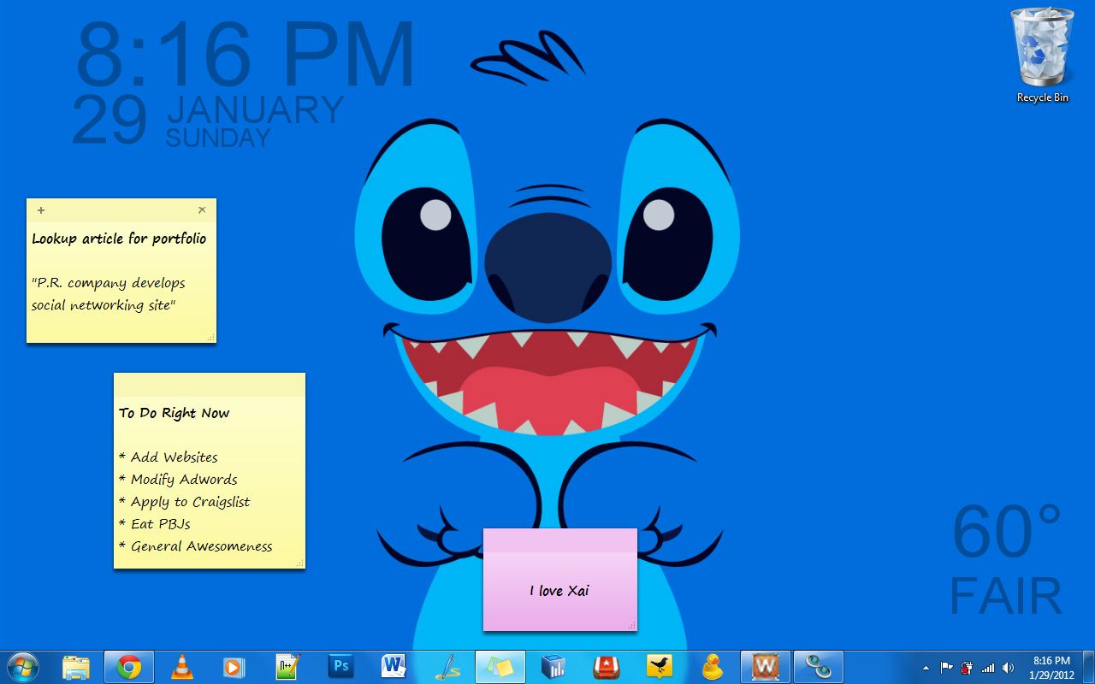Open Notepad++ from the taskbar
The image size is (1095, 684).
click(287, 666)
